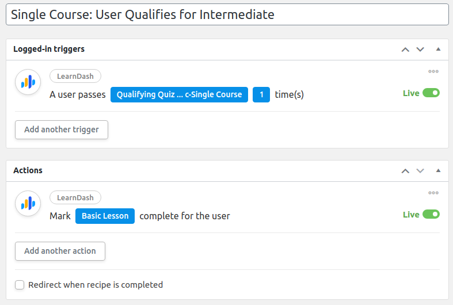The image size is (453, 305).
Task: Open the action's three-dot options menu
Action: (x=433, y=193)
